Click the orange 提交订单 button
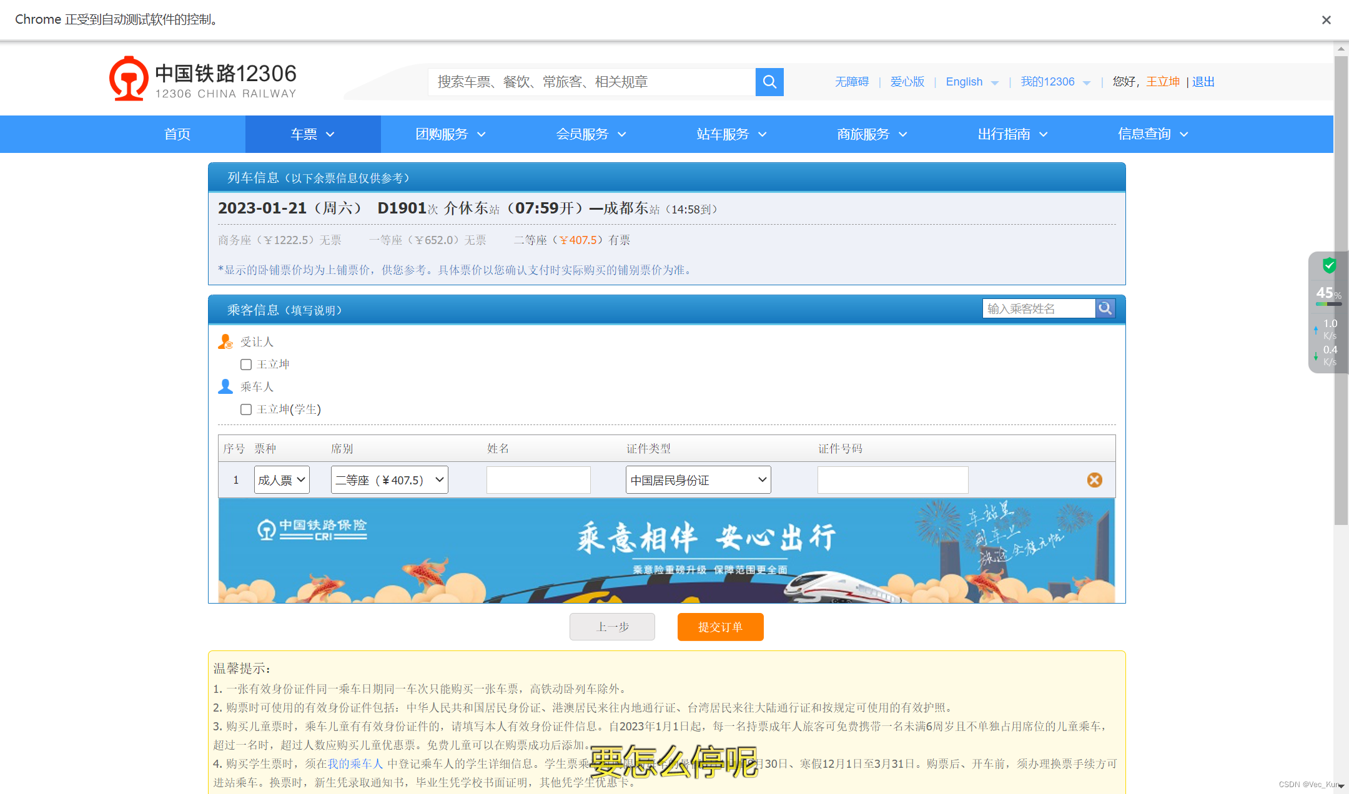This screenshot has height=794, width=1349. pyautogui.click(x=720, y=627)
